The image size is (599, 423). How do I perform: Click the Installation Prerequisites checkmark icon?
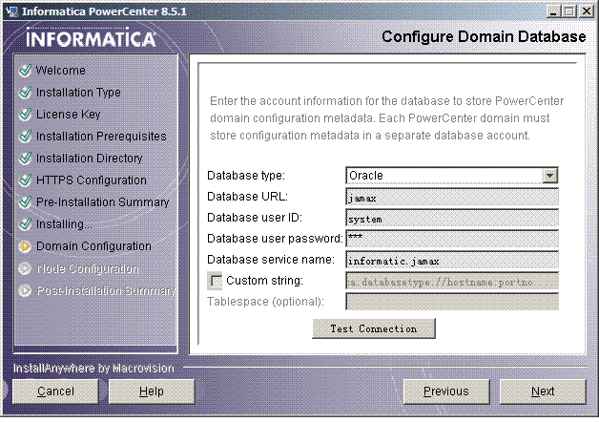click(x=25, y=137)
